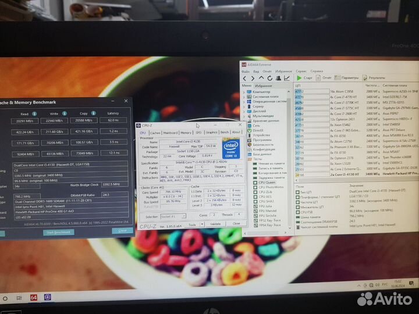This screenshot has width=419, height=314.
Task: Switch to the Memory tab in CPU-Z
Action: 186,133
